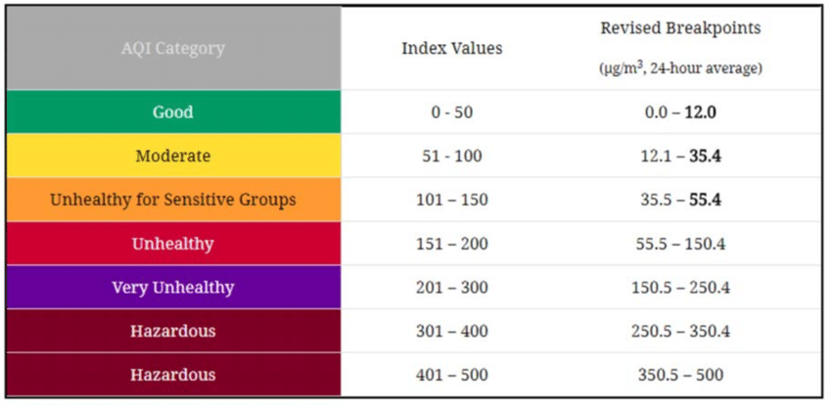This screenshot has width=832, height=406.
Task: Select the red Unhealthy category cell
Action: tap(173, 244)
